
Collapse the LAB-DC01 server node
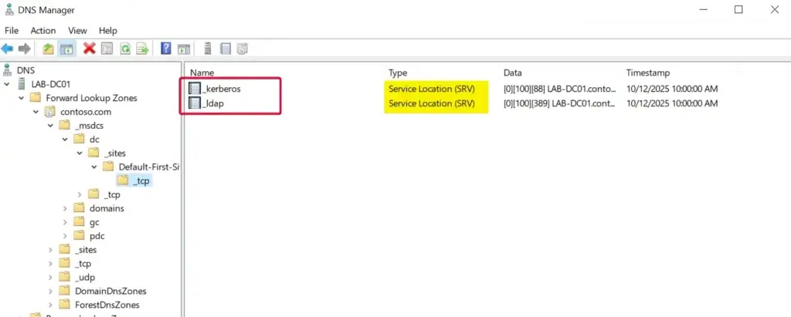pyautogui.click(x=8, y=84)
